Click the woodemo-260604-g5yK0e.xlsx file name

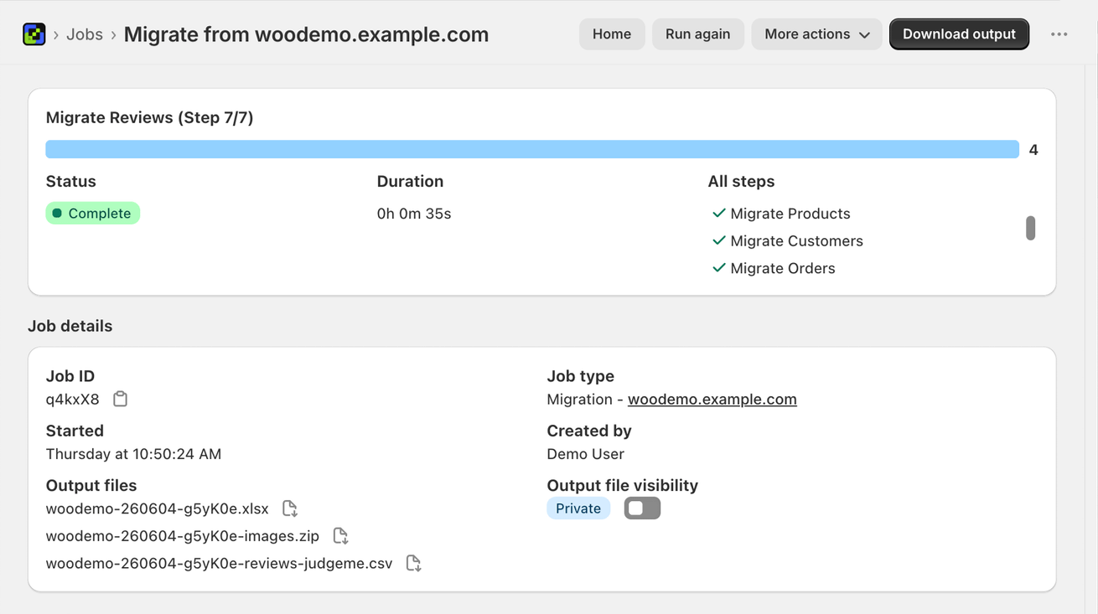point(158,508)
